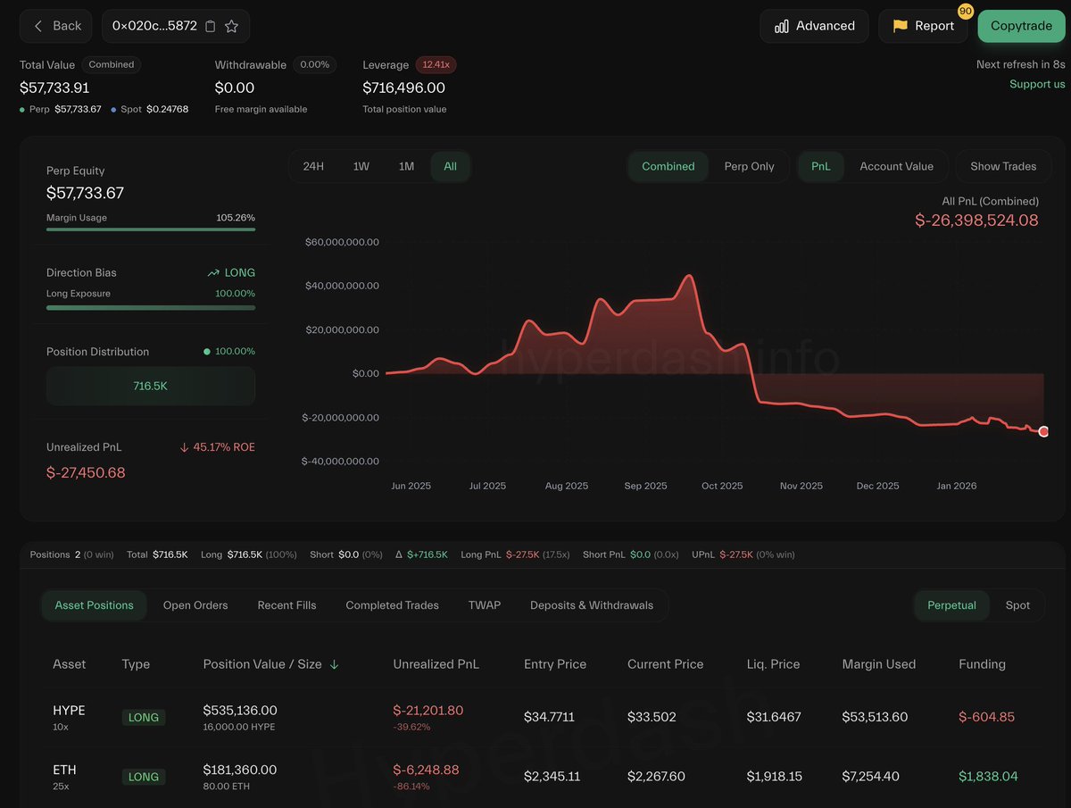Viewport: 1071px width, 808px height.
Task: Switch chart to Perp Only mode
Action: [749, 166]
